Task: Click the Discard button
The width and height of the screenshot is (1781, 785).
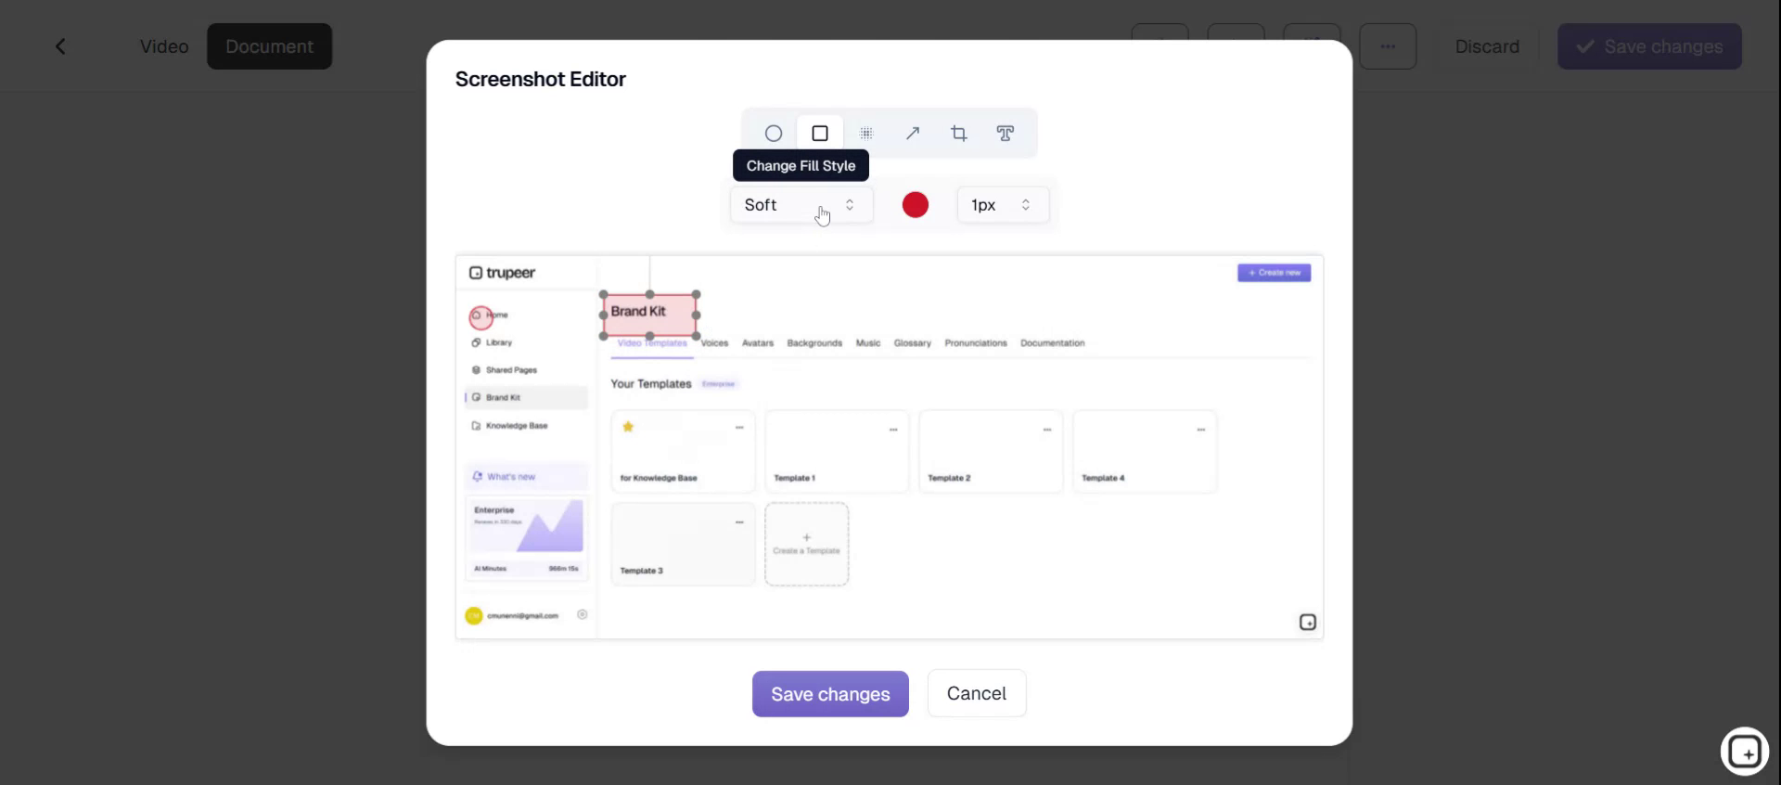Action: (1487, 46)
